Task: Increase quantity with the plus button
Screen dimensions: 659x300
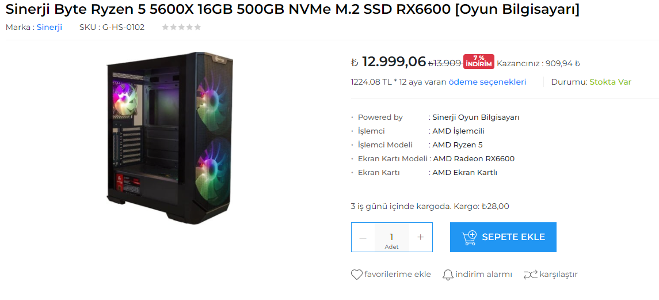Action: [x=421, y=237]
